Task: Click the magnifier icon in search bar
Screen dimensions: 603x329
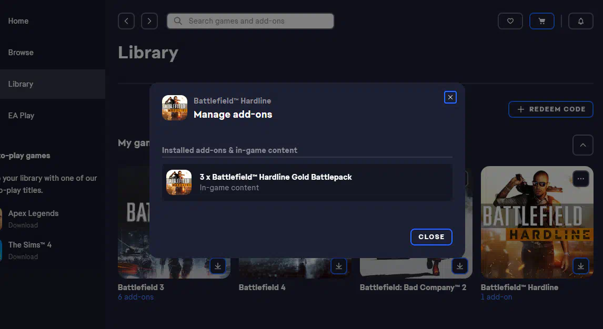Action: click(x=178, y=21)
